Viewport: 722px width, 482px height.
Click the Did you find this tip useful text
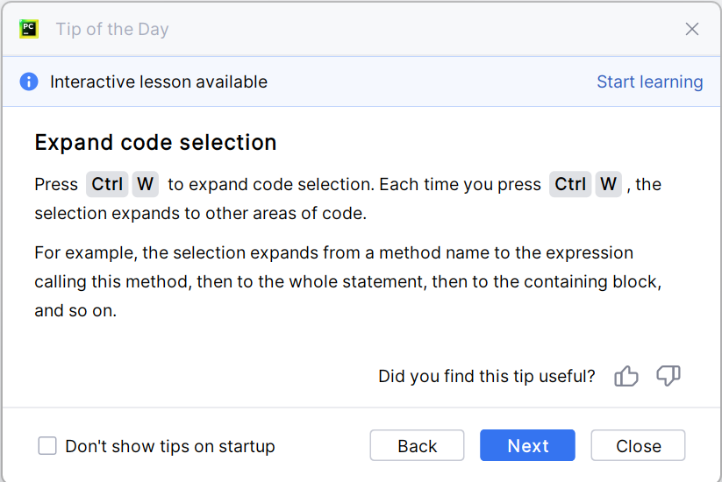486,377
